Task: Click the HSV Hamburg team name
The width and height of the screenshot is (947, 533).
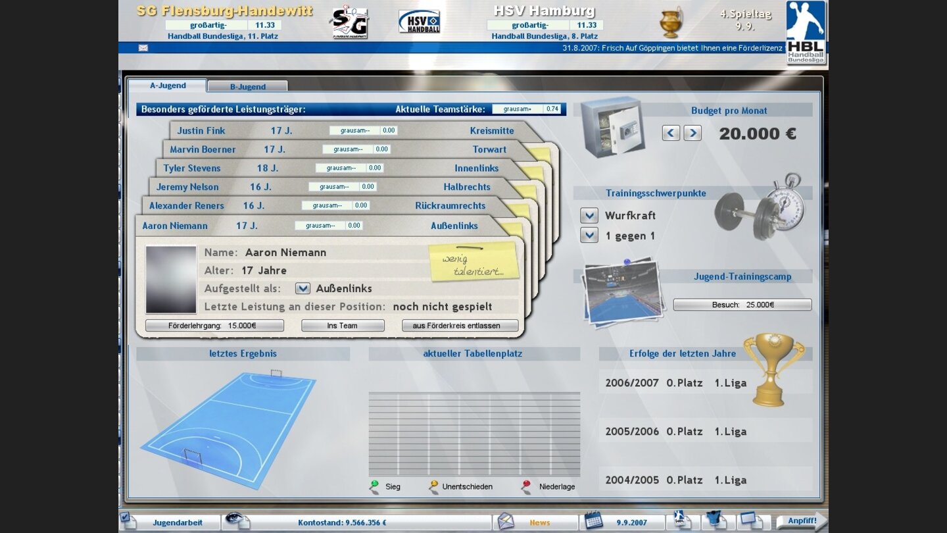Action: pyautogui.click(x=544, y=11)
